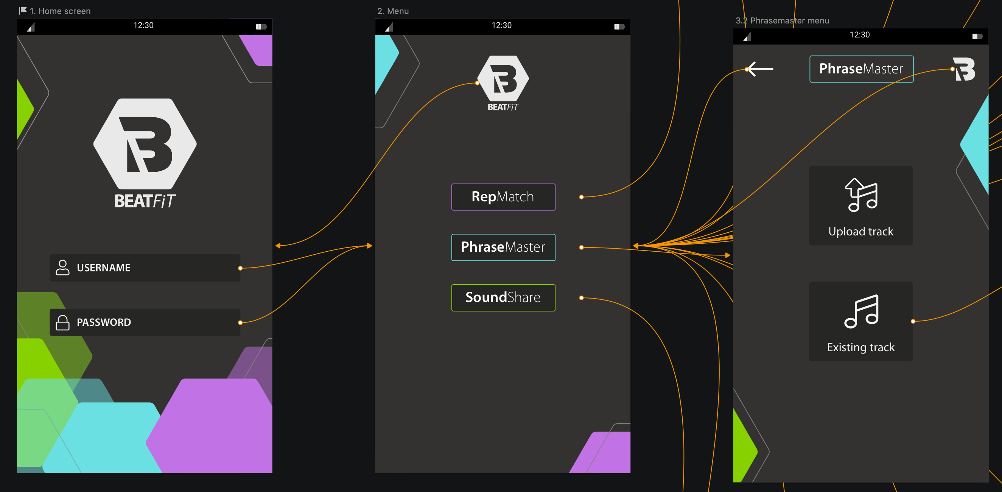Click the user profile icon beside USERNAME
This screenshot has width=1002, height=492.
tap(62, 268)
